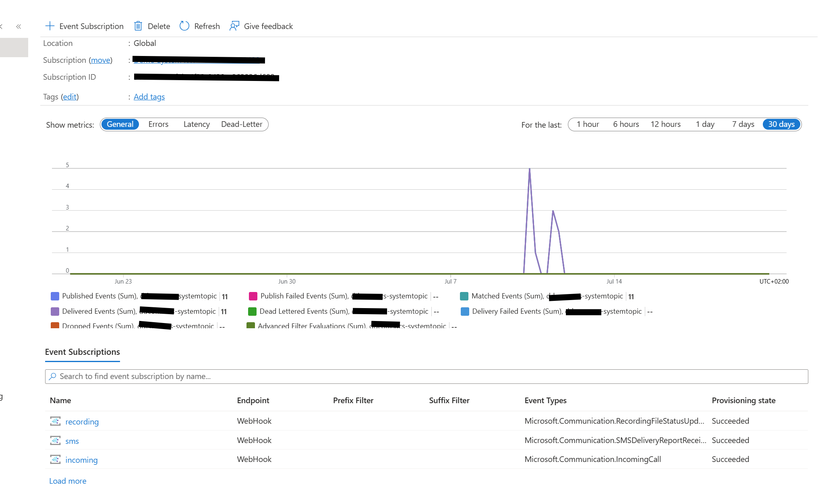This screenshot has height=497, width=818.
Task: Click the search magnifier icon
Action: click(52, 376)
